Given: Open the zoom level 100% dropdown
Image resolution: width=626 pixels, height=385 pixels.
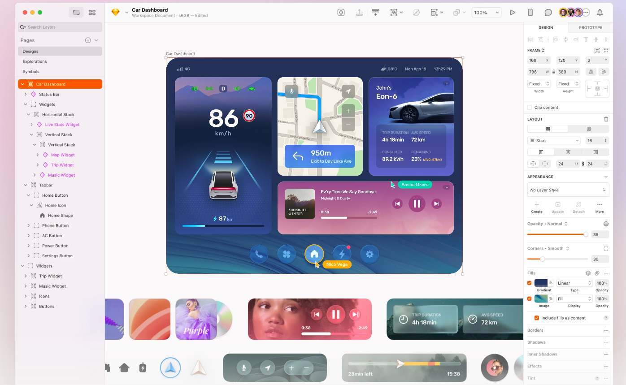Looking at the screenshot, I should point(487,13).
